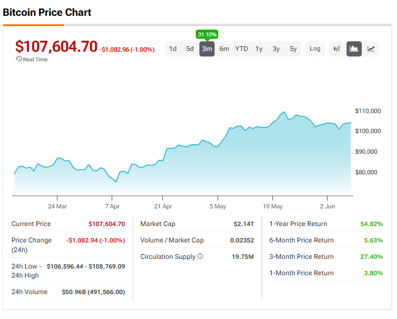Screen dimensions: 397x319
Task: Click the 19 May axis label
Action: [x=273, y=207]
